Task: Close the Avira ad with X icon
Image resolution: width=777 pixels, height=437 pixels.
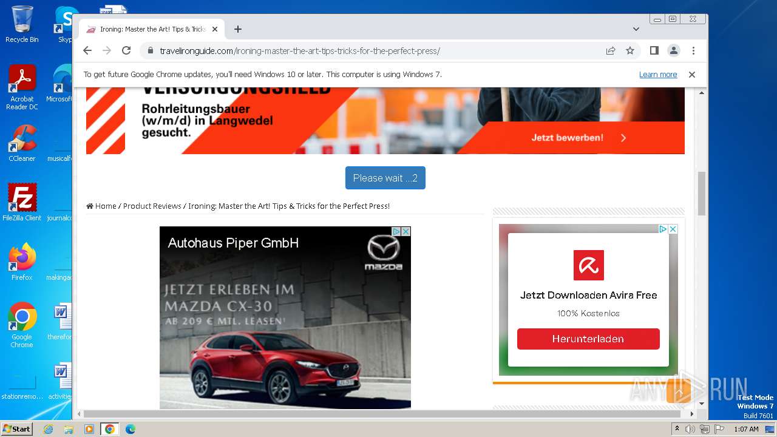Action: pyautogui.click(x=673, y=229)
